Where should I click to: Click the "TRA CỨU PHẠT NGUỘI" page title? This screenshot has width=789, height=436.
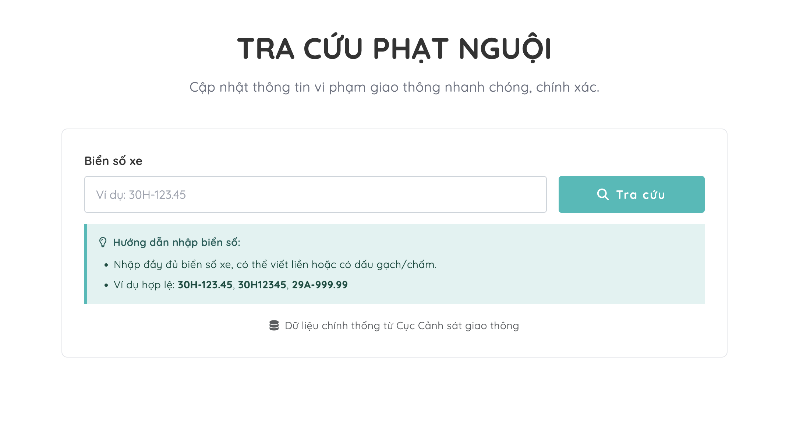coord(394,49)
